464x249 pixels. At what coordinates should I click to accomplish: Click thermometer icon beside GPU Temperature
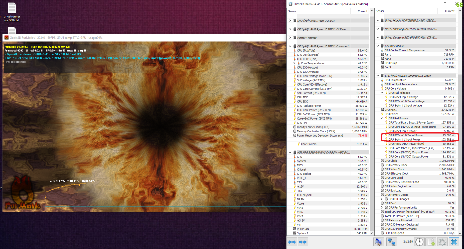point(382,80)
